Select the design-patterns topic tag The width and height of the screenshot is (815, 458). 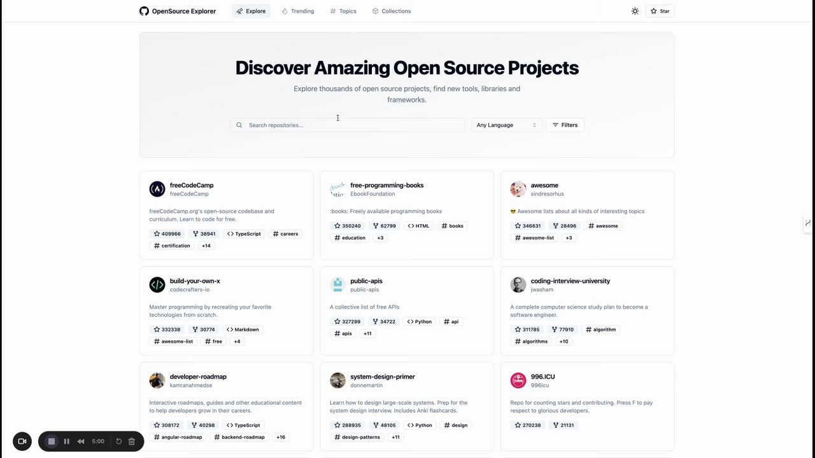pos(357,437)
